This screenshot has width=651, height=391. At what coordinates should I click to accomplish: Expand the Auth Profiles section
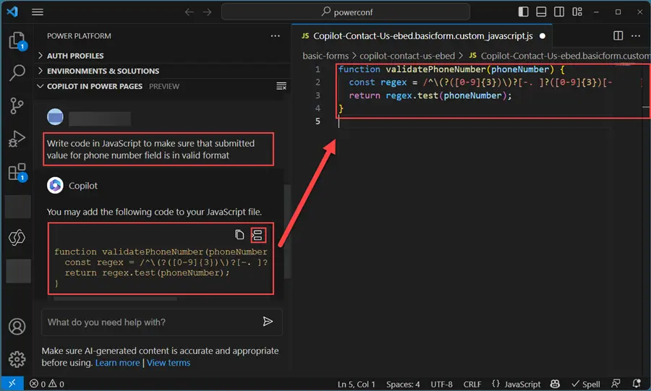pos(75,56)
